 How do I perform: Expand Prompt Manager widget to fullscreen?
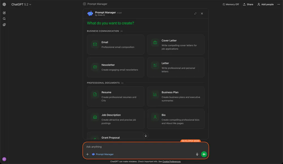tap(195, 14)
